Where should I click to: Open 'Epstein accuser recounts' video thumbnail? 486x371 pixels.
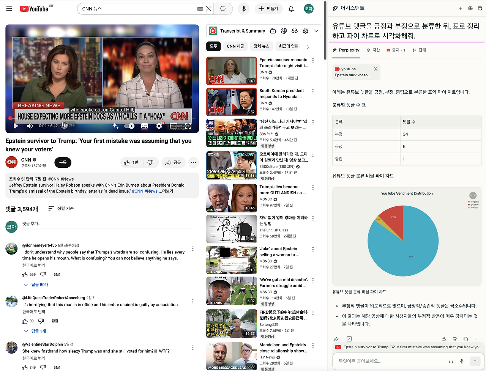click(x=232, y=71)
